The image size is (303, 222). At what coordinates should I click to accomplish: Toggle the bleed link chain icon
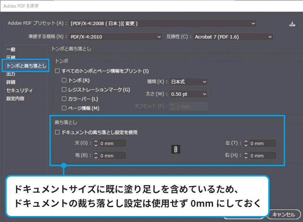pos(175,150)
